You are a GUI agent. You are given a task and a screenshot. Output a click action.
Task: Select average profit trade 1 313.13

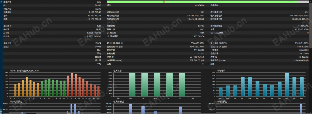200,53
